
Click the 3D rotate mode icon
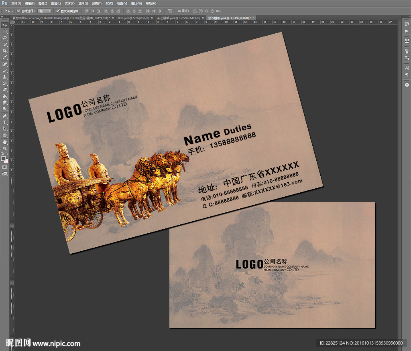[195, 11]
